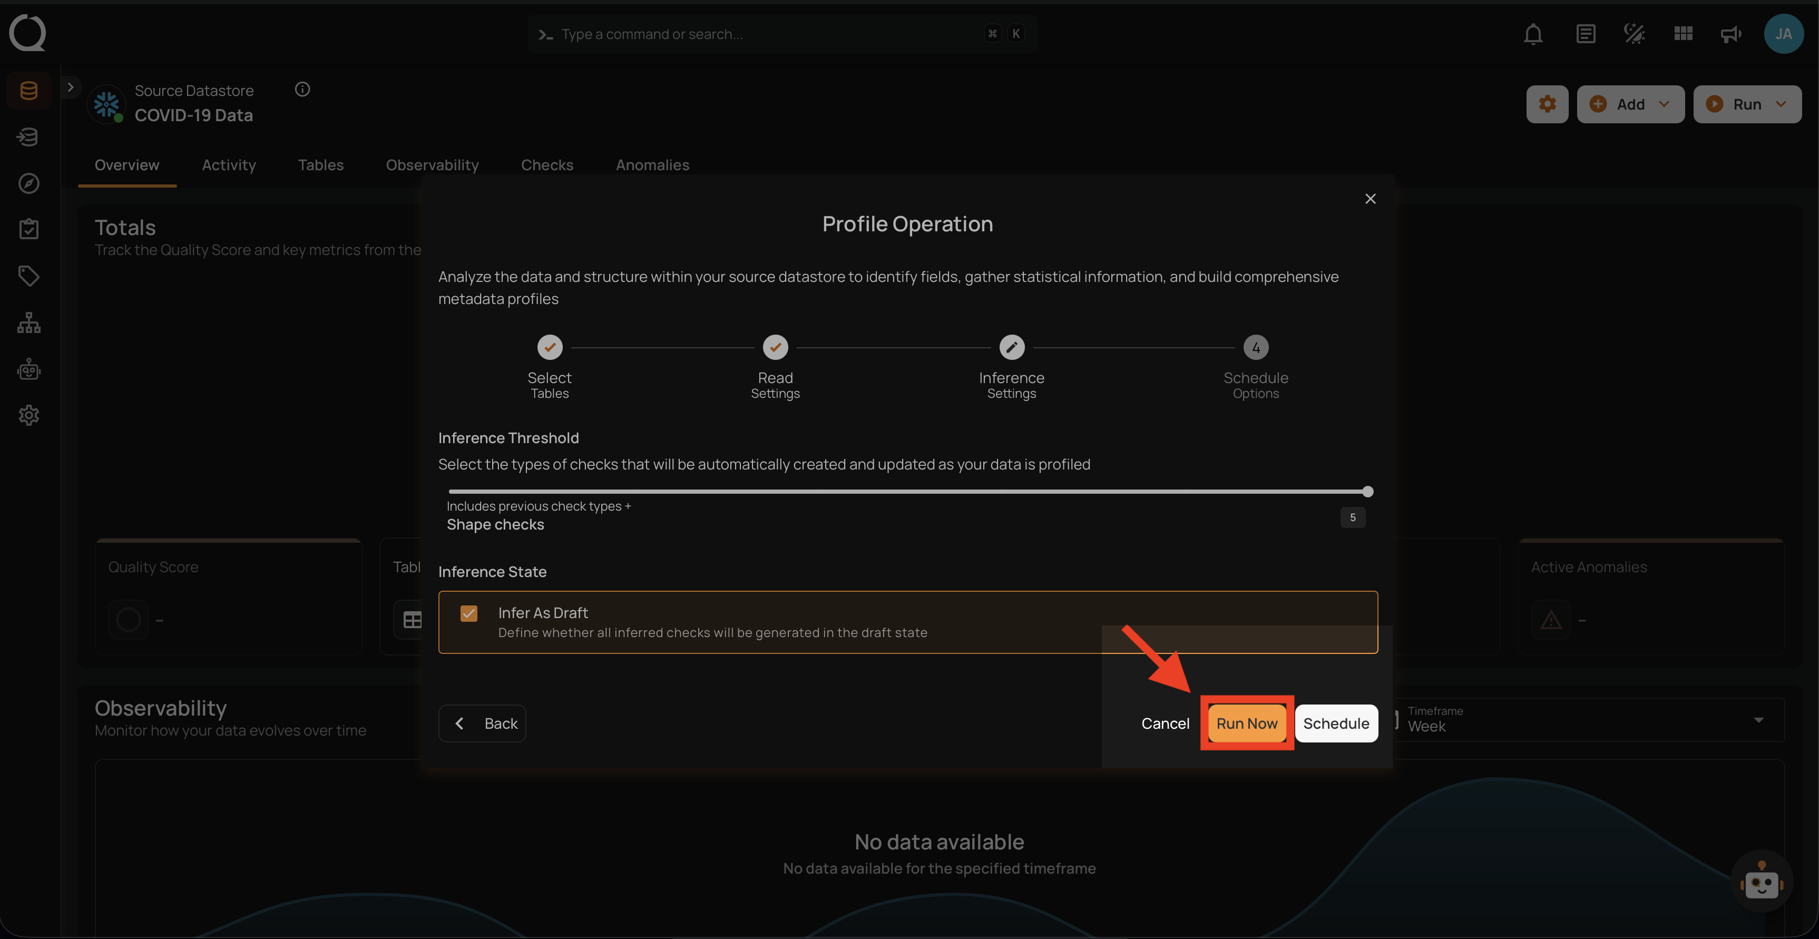This screenshot has height=939, width=1819.
Task: Click the apps grid icon in the top bar
Action: pos(1683,33)
